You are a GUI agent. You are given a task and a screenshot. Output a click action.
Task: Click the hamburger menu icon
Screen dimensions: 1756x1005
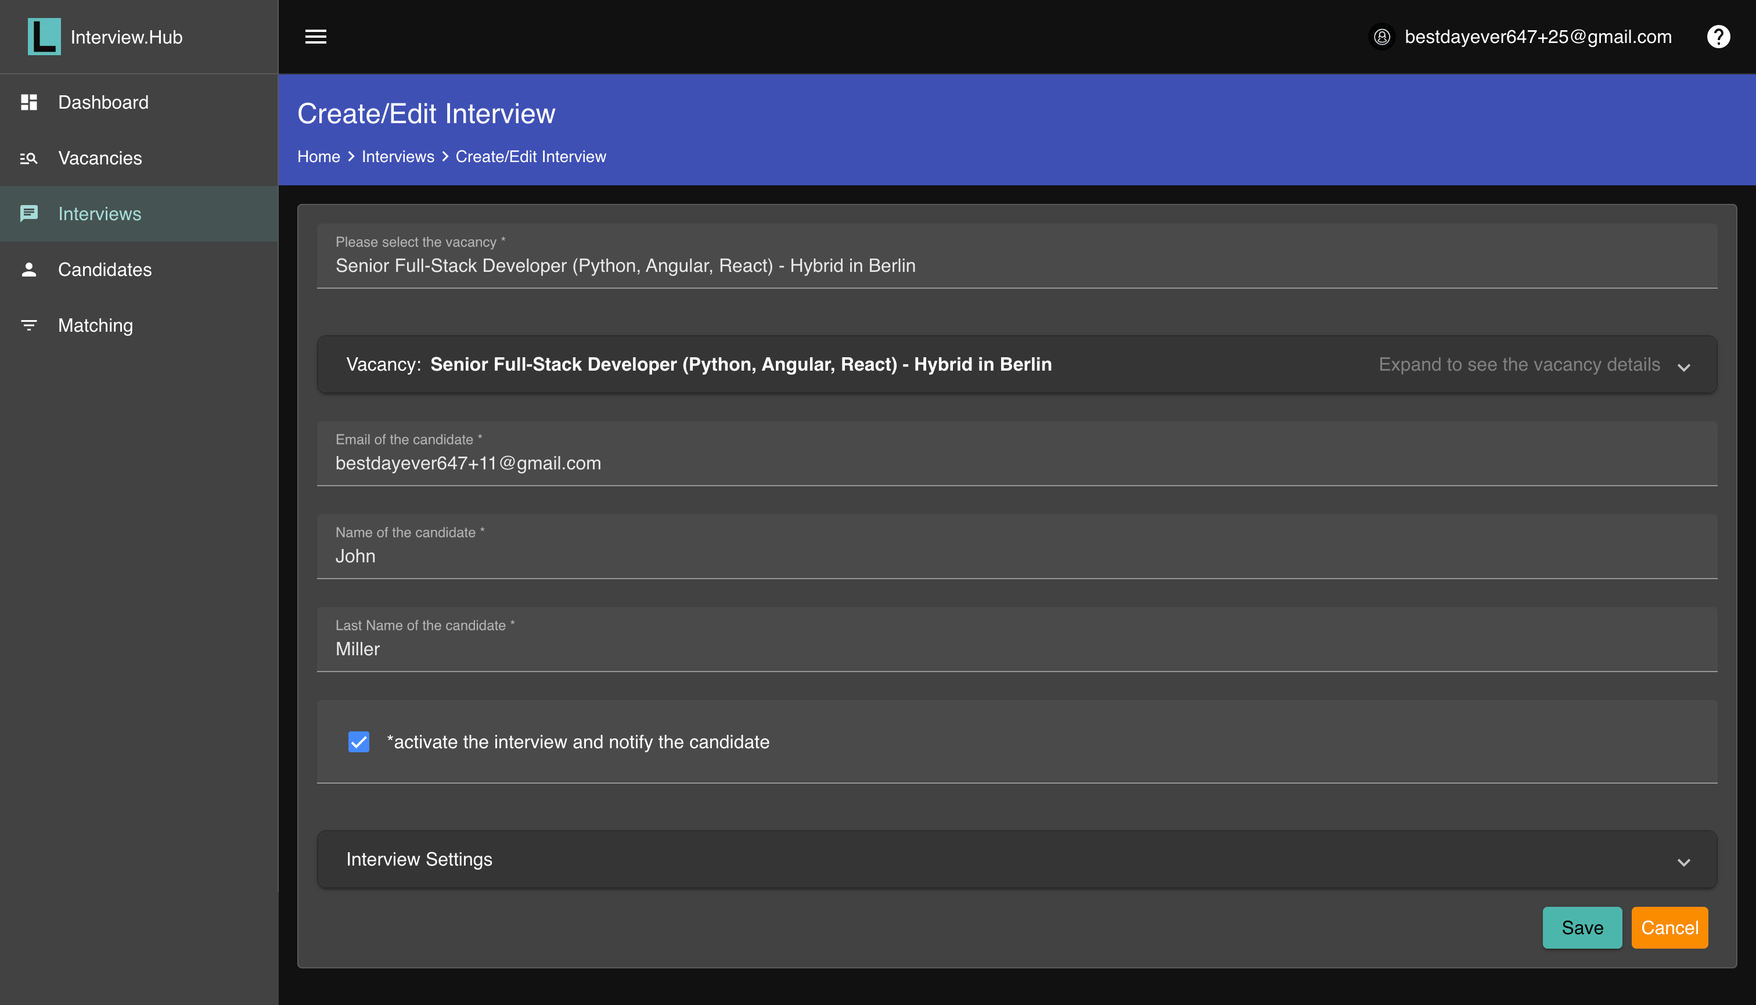tap(315, 37)
